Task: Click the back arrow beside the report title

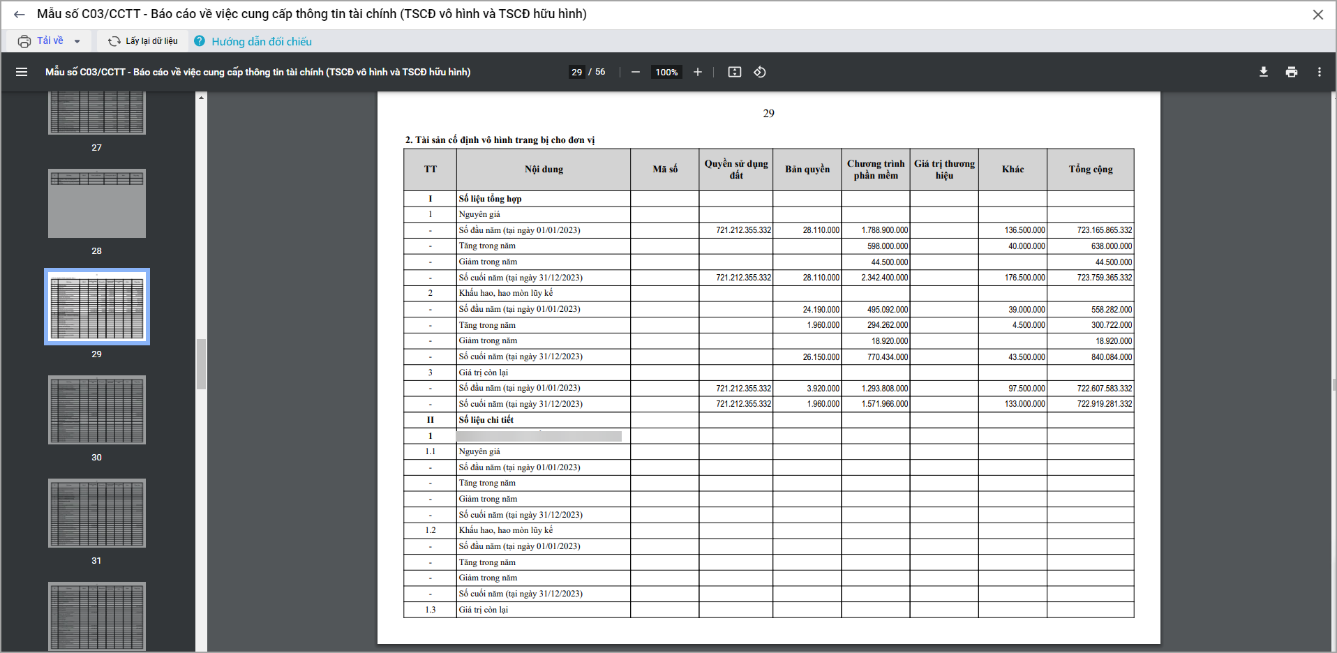Action: point(19,15)
